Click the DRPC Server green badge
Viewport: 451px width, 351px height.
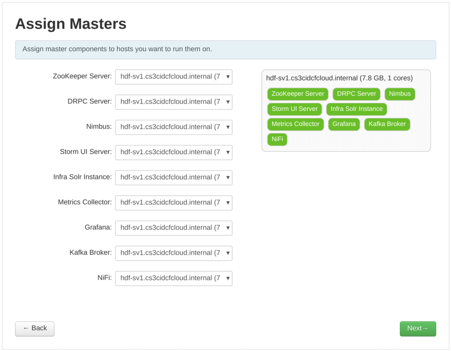(356, 94)
